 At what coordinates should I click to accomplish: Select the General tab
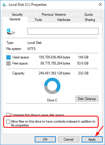[15, 19]
